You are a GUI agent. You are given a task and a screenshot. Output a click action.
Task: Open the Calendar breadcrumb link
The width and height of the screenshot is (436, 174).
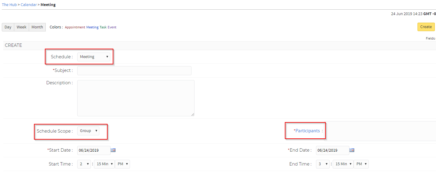29,5
